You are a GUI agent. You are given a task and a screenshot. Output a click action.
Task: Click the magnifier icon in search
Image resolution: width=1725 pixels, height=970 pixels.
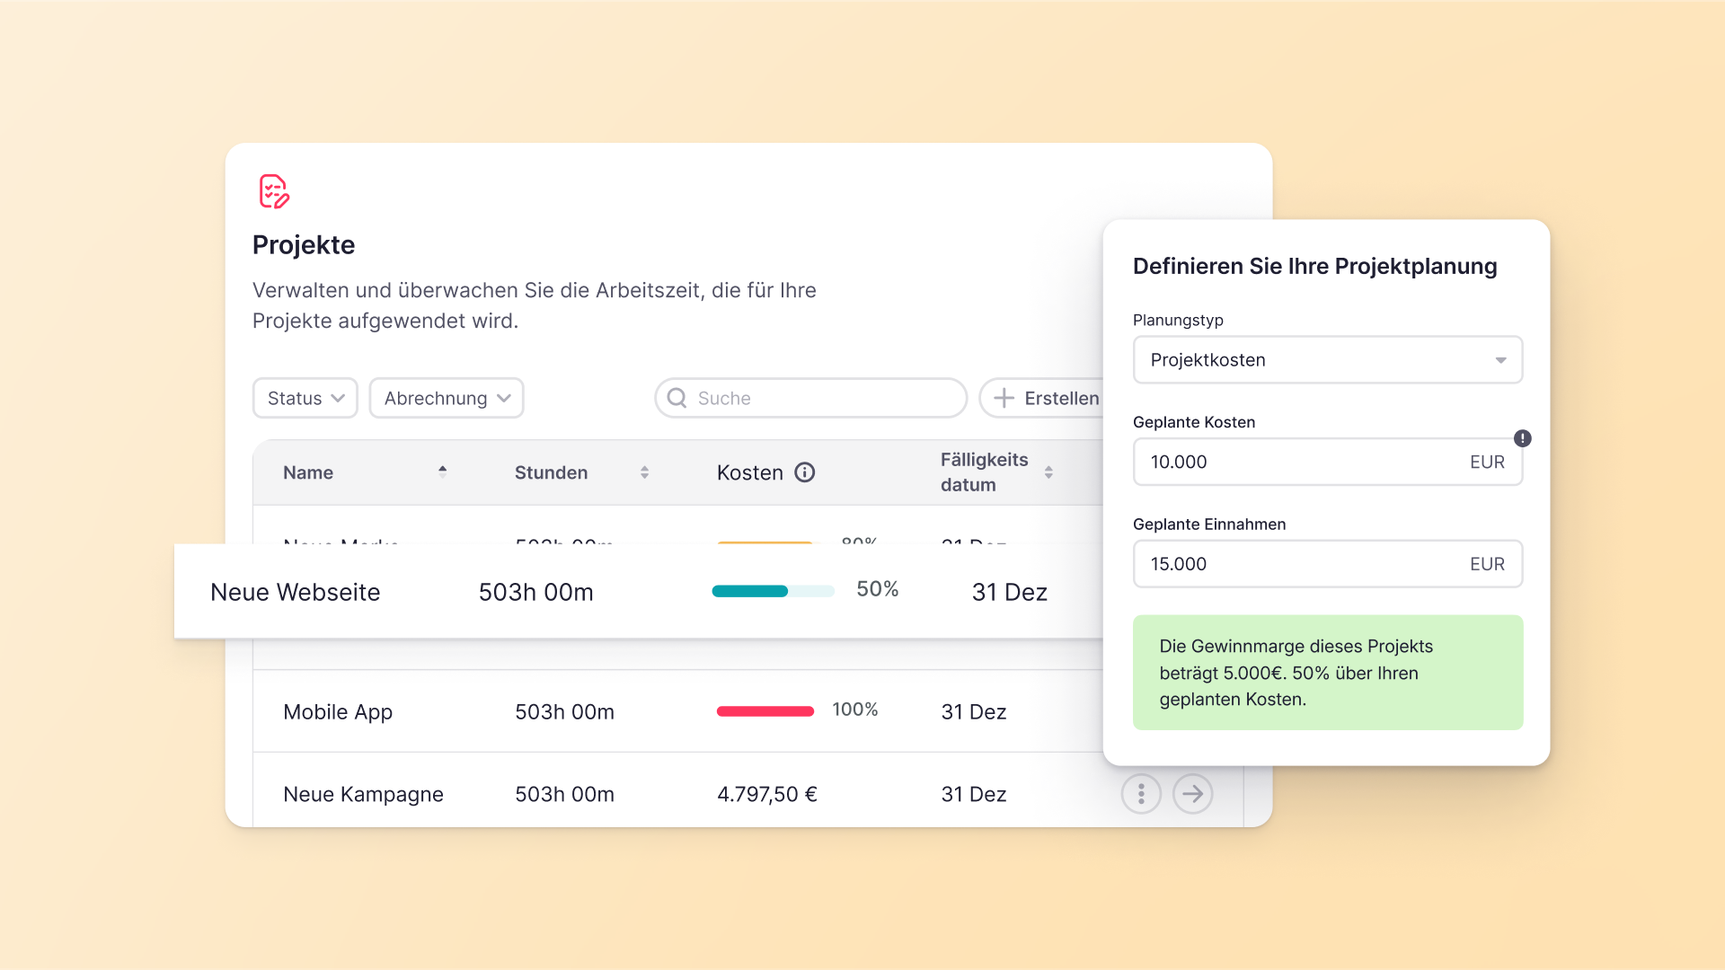677,398
